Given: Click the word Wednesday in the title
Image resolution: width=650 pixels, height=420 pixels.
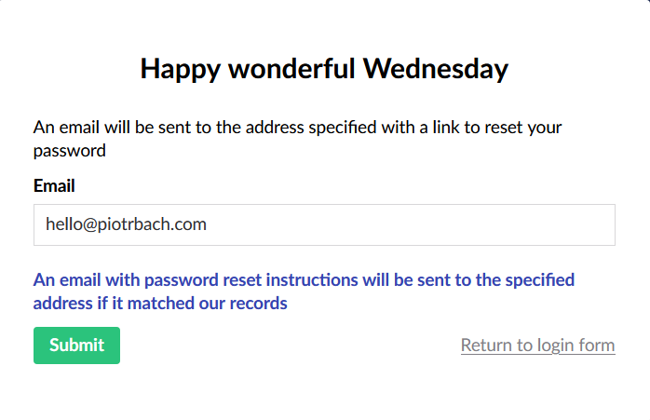Looking at the screenshot, I should coord(436,68).
